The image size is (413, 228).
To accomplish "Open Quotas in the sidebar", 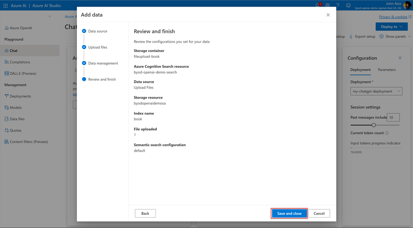I will coord(30,130).
